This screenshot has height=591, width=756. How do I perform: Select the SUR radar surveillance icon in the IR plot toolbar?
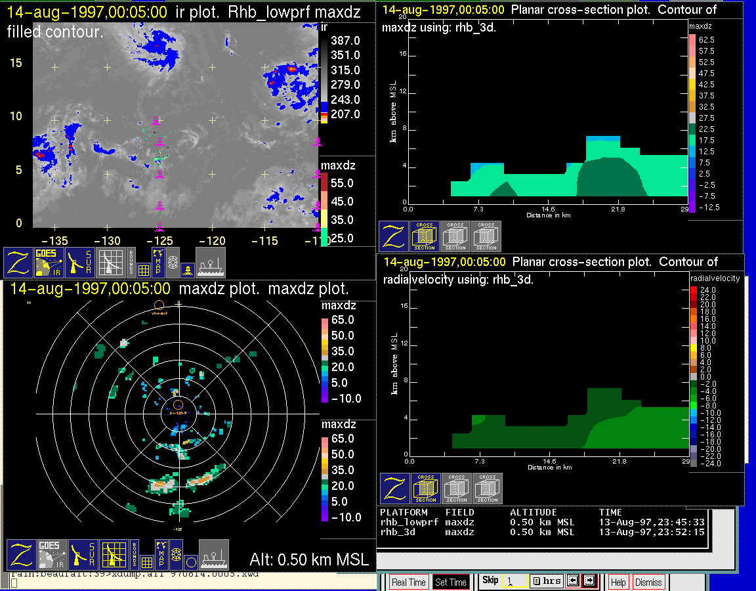[81, 262]
